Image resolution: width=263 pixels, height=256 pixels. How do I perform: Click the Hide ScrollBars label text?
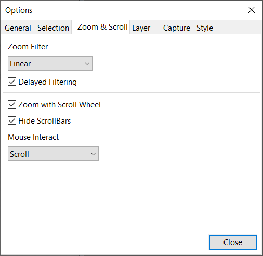[45, 121]
